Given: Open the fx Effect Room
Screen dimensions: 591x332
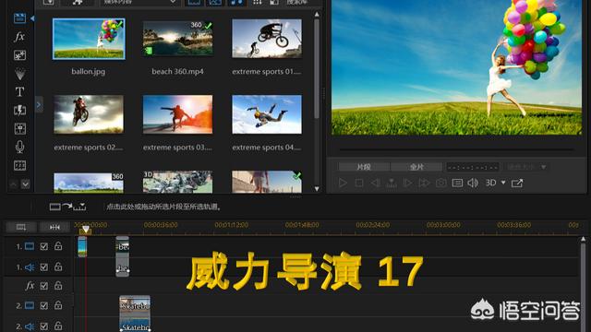Looking at the screenshot, I should 19,37.
